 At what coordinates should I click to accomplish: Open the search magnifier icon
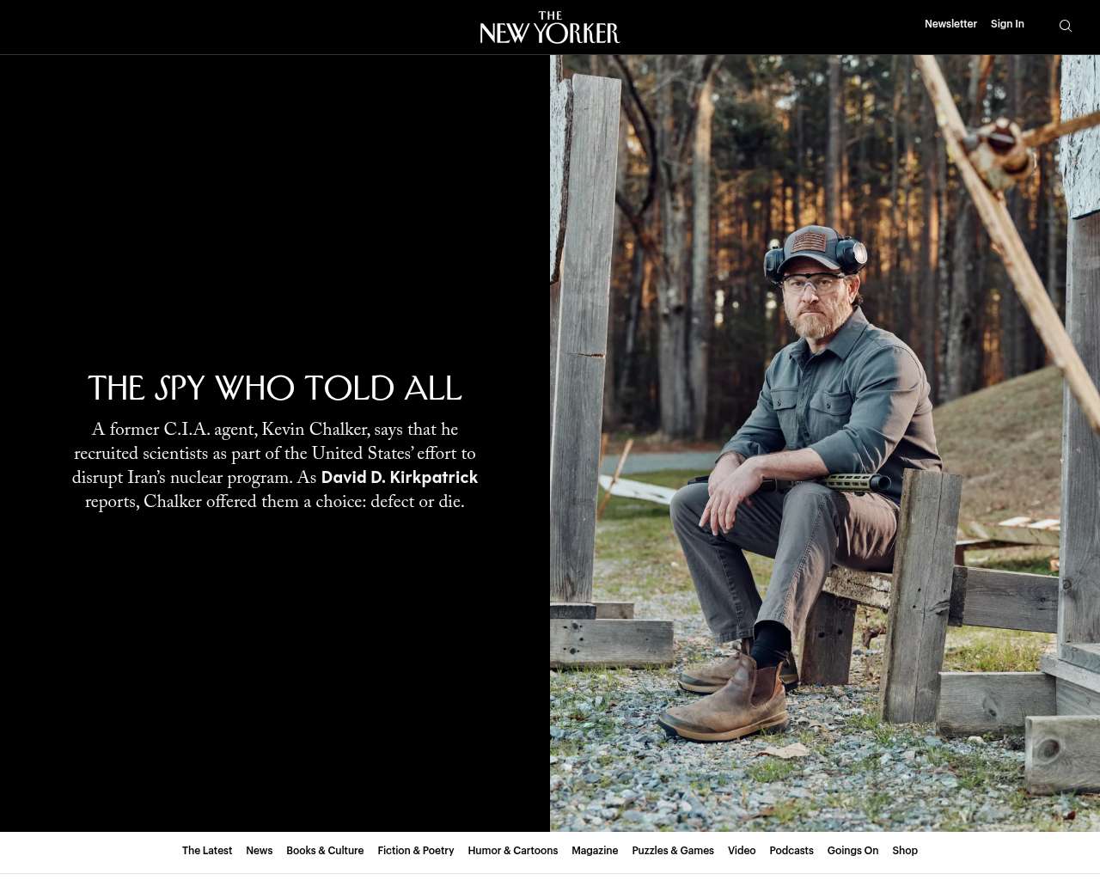click(x=1065, y=26)
